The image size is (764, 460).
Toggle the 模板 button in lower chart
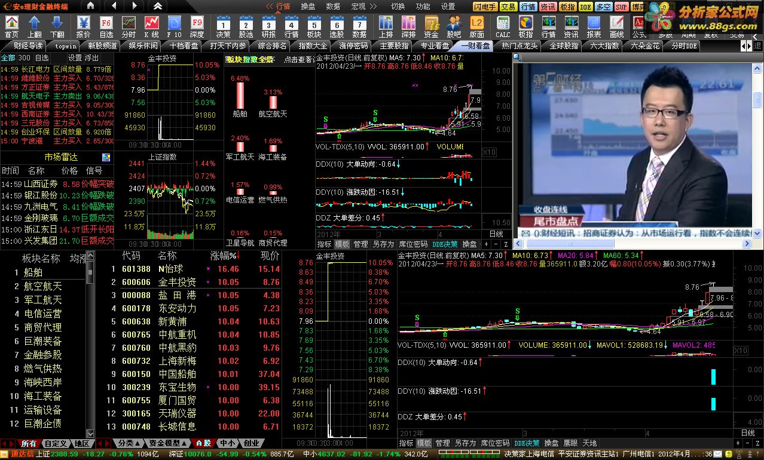[x=424, y=443]
